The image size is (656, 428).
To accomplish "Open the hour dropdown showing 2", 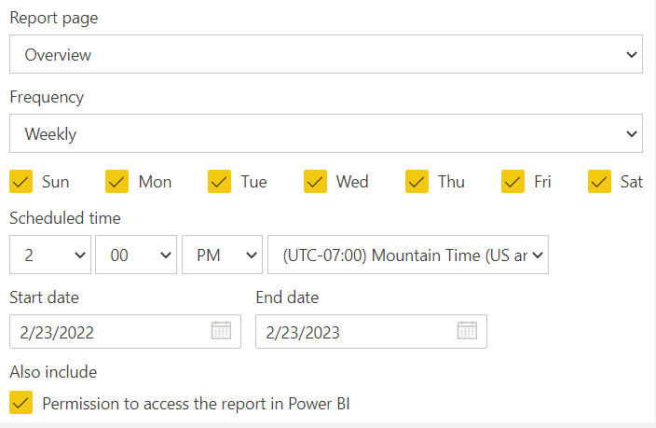I will [x=50, y=255].
